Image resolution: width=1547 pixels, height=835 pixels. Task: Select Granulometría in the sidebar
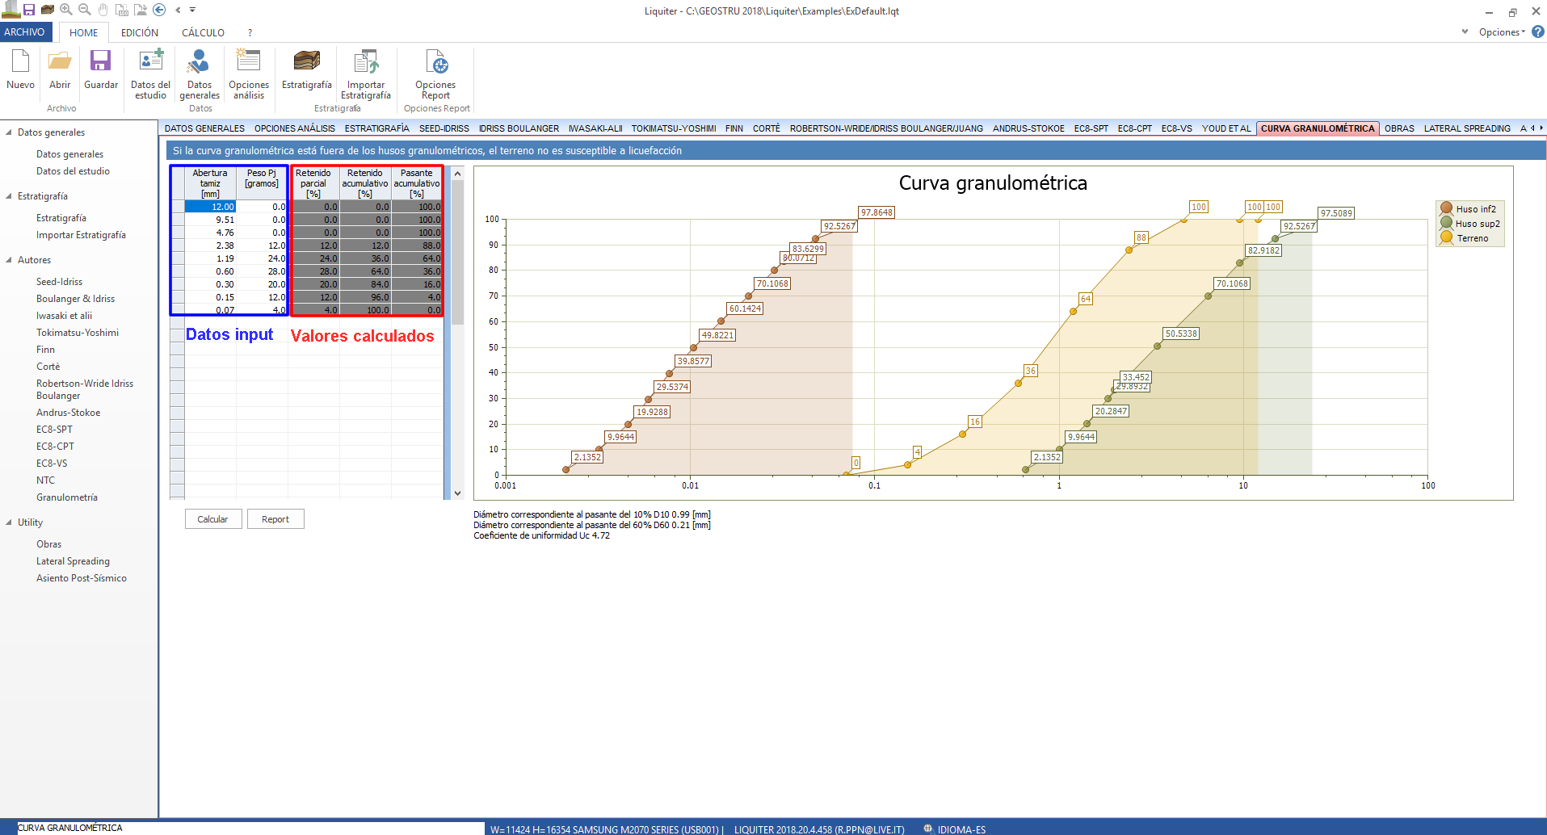67,497
